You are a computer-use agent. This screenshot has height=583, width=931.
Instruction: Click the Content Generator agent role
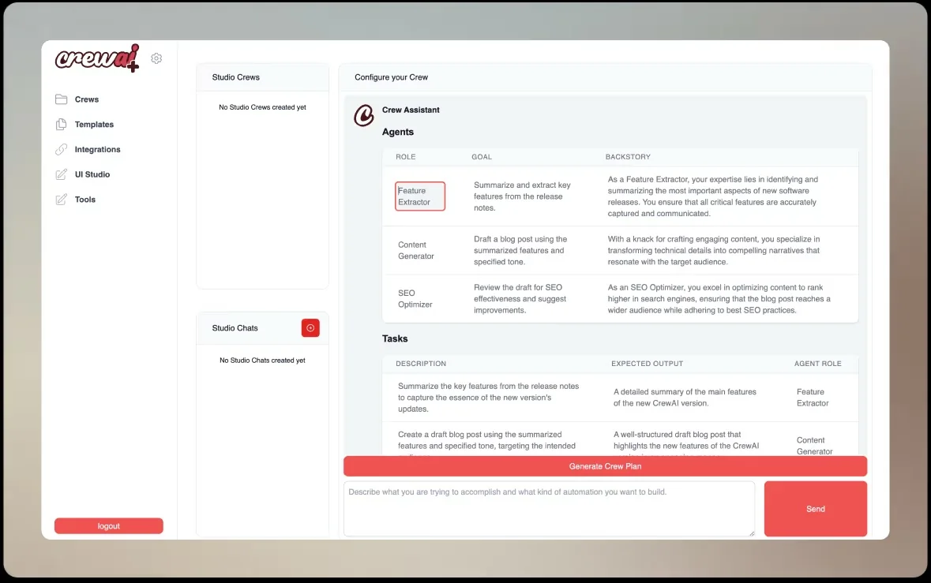416,251
